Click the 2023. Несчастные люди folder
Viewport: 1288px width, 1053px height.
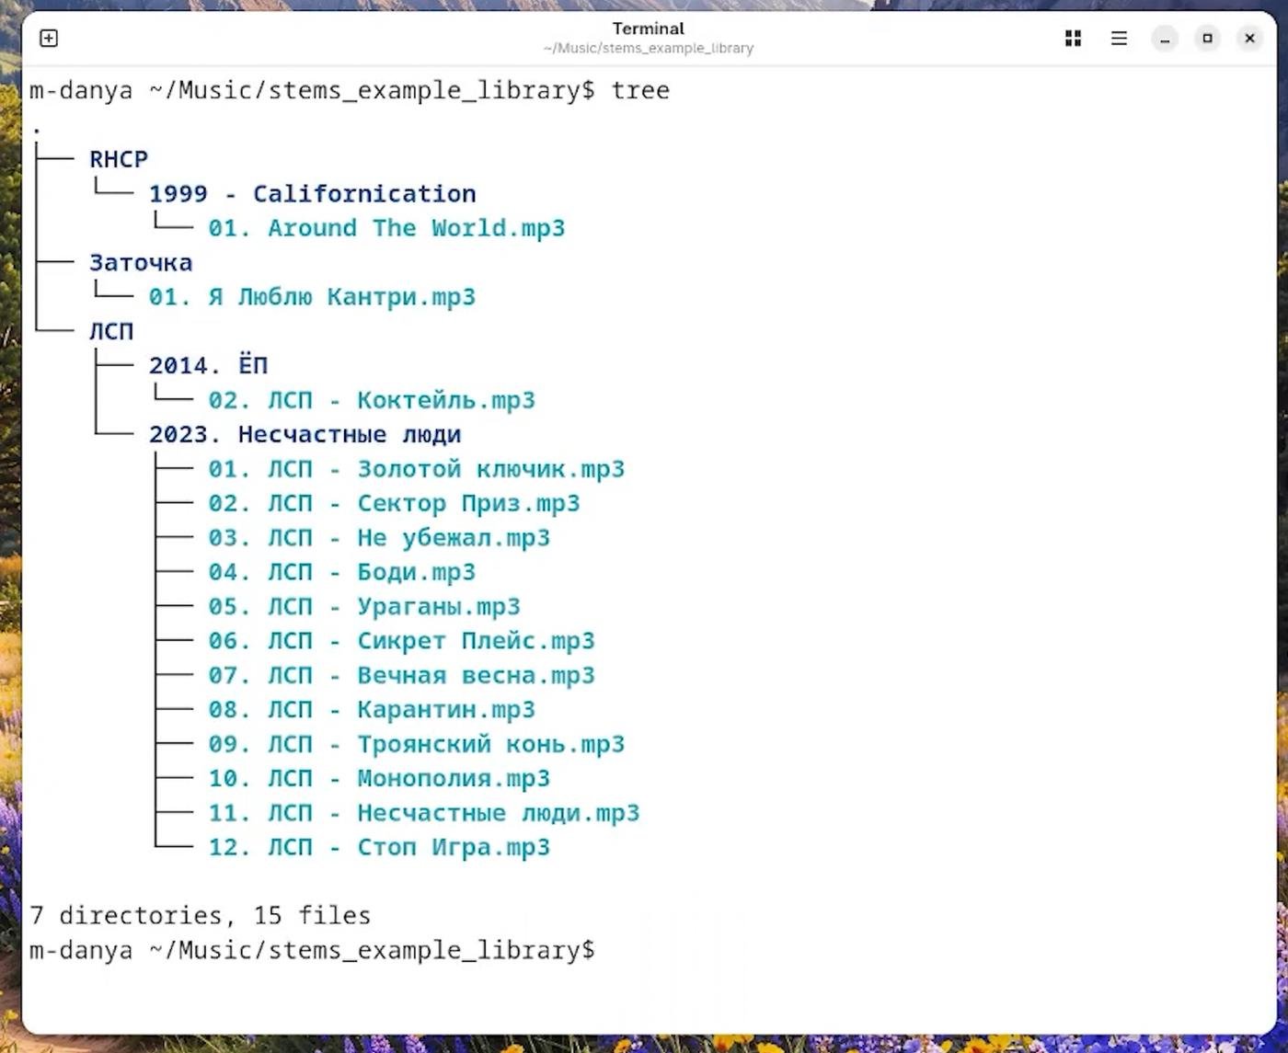(x=305, y=435)
